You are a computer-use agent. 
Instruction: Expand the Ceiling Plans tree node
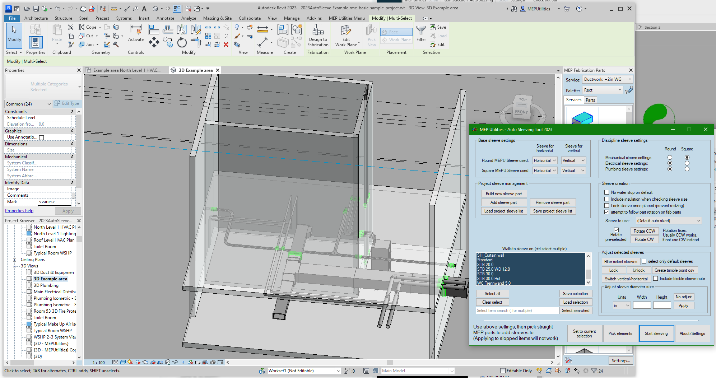point(15,260)
